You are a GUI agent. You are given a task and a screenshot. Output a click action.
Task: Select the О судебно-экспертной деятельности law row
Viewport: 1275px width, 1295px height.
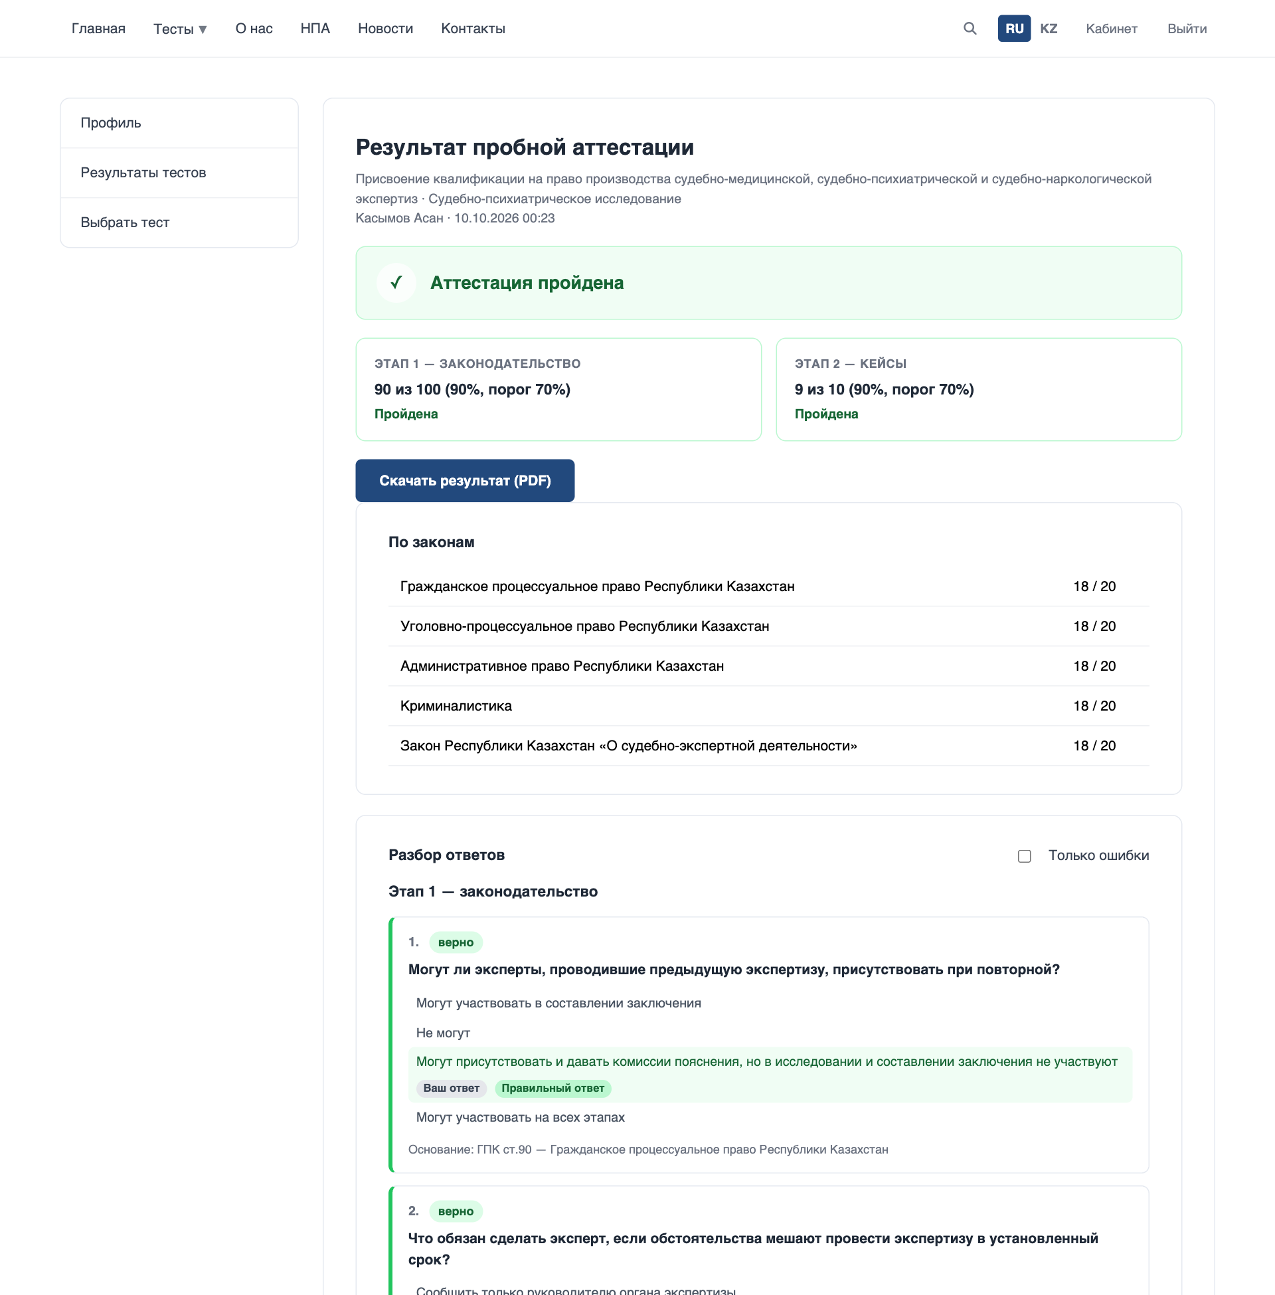(769, 746)
